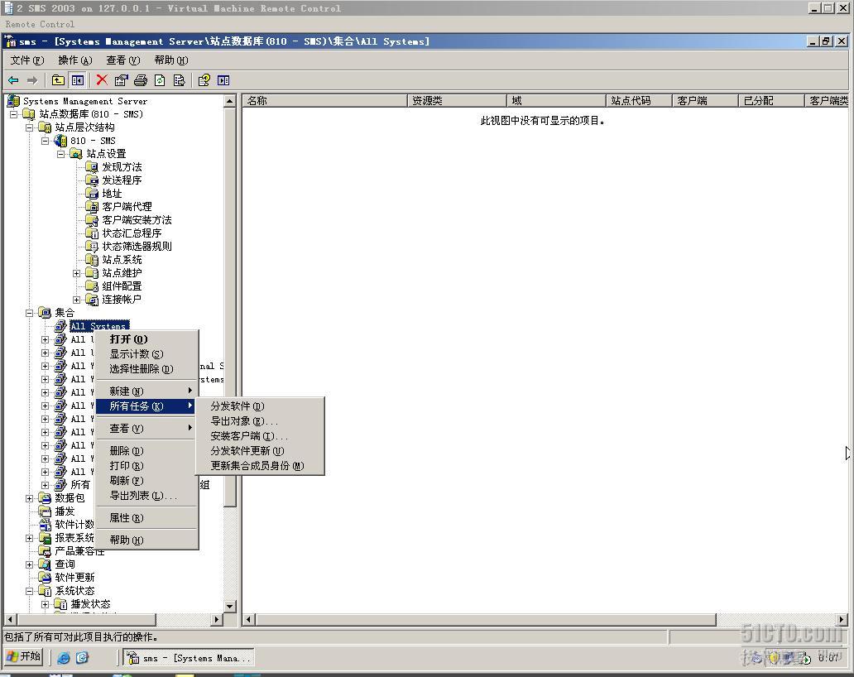
Task: Sort by the 已分配 column header
Action: [770, 101]
